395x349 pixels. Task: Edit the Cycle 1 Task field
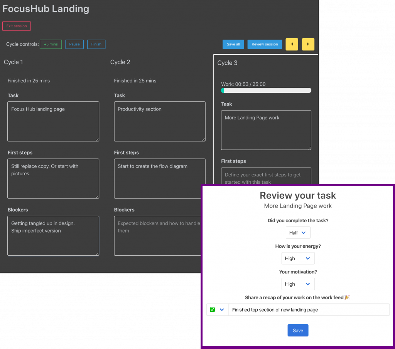[x=53, y=121]
